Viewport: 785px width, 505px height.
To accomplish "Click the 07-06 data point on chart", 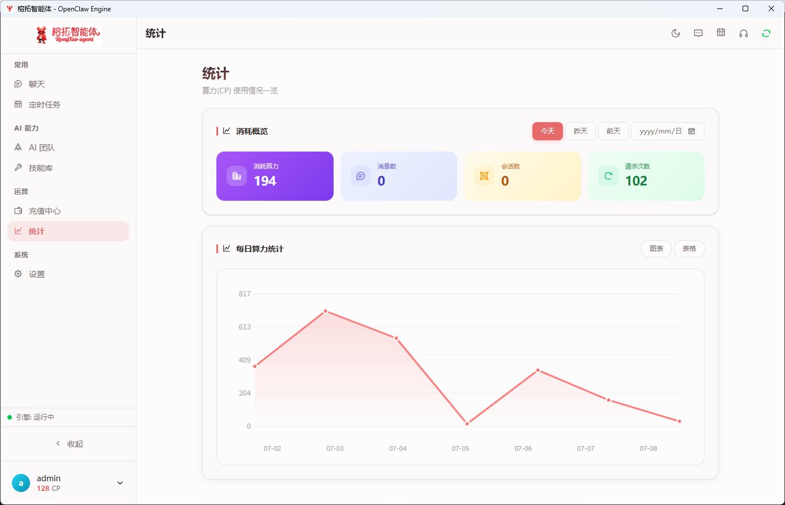I will (538, 370).
